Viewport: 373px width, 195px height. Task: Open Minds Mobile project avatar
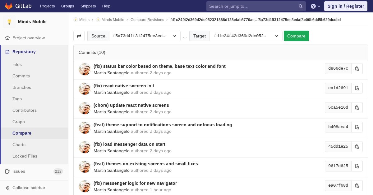[9, 22]
